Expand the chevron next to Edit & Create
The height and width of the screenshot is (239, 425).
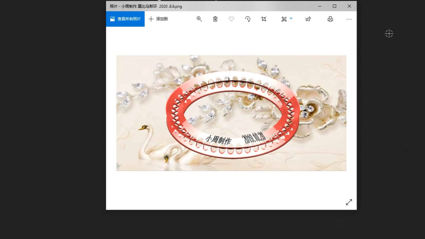click(x=291, y=18)
